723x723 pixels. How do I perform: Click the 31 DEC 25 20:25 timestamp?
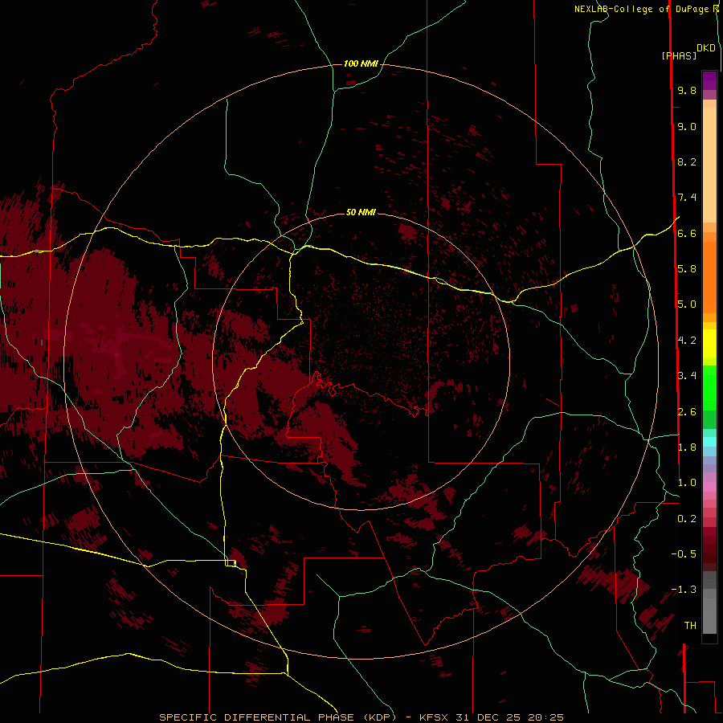pos(509,717)
